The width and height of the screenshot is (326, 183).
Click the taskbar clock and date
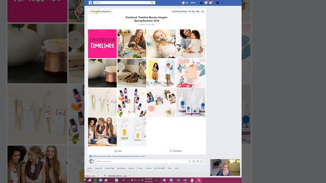(148, 180)
